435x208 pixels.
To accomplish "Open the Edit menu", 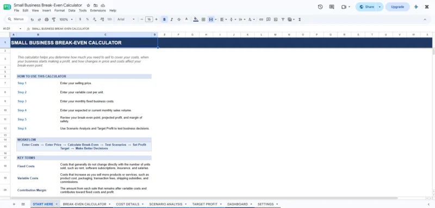I will [x=26, y=10].
